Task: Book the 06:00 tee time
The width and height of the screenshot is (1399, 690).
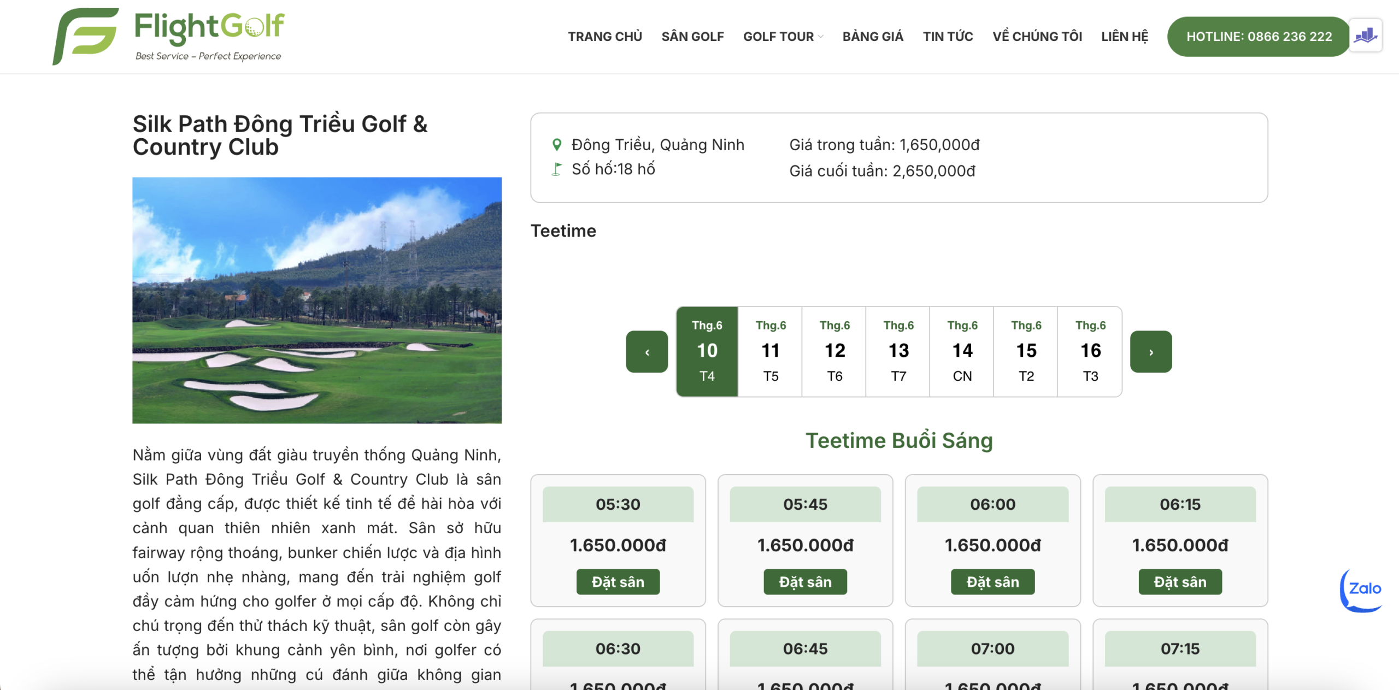Action: (993, 582)
